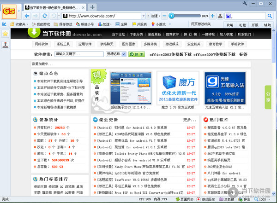Click the stamp icon in the sidebar

click(x=5, y=45)
